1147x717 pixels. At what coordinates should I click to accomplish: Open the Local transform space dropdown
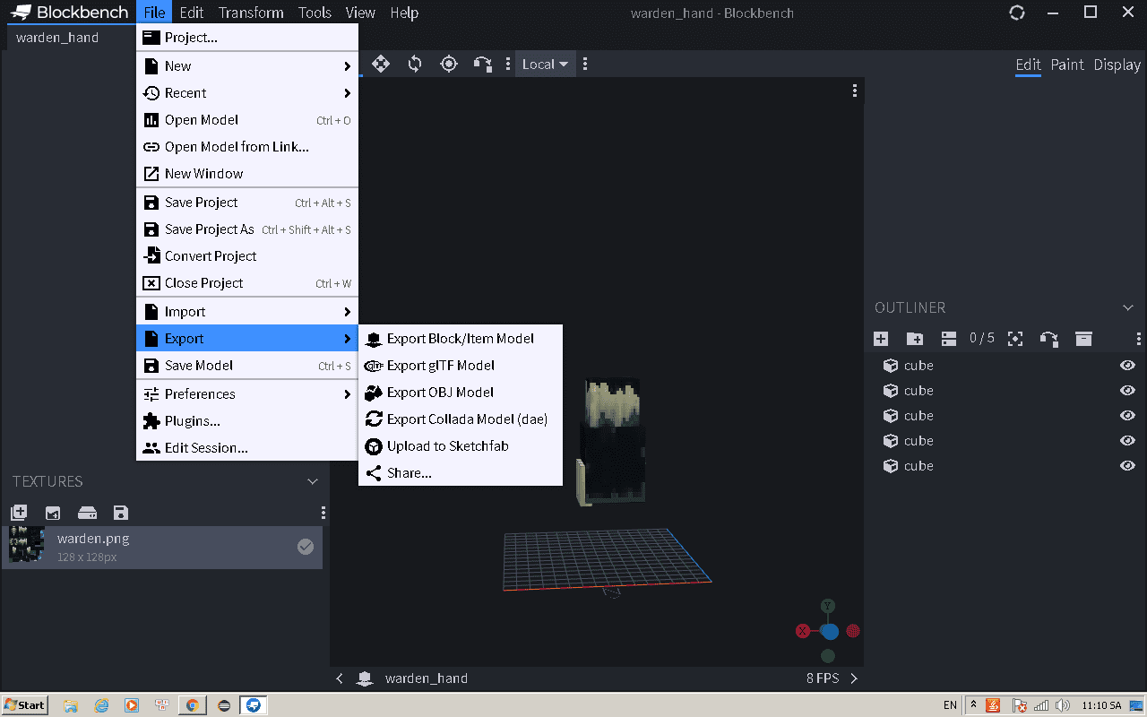[x=545, y=64]
